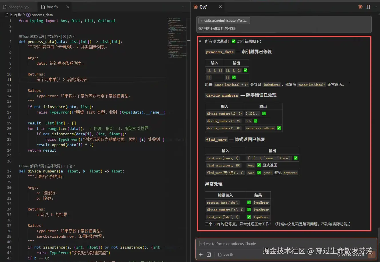Toggle Ask before edits mode

351,255
